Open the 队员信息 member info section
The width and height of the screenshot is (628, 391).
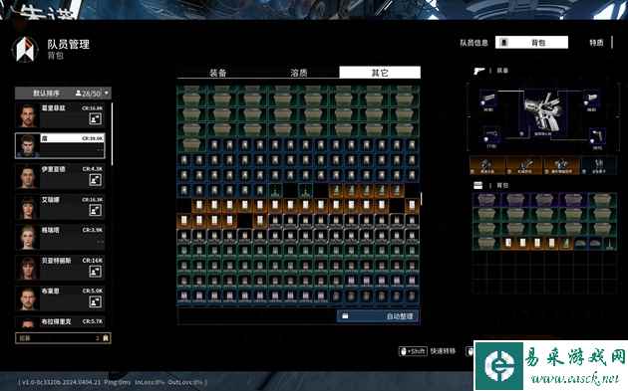coord(473,43)
